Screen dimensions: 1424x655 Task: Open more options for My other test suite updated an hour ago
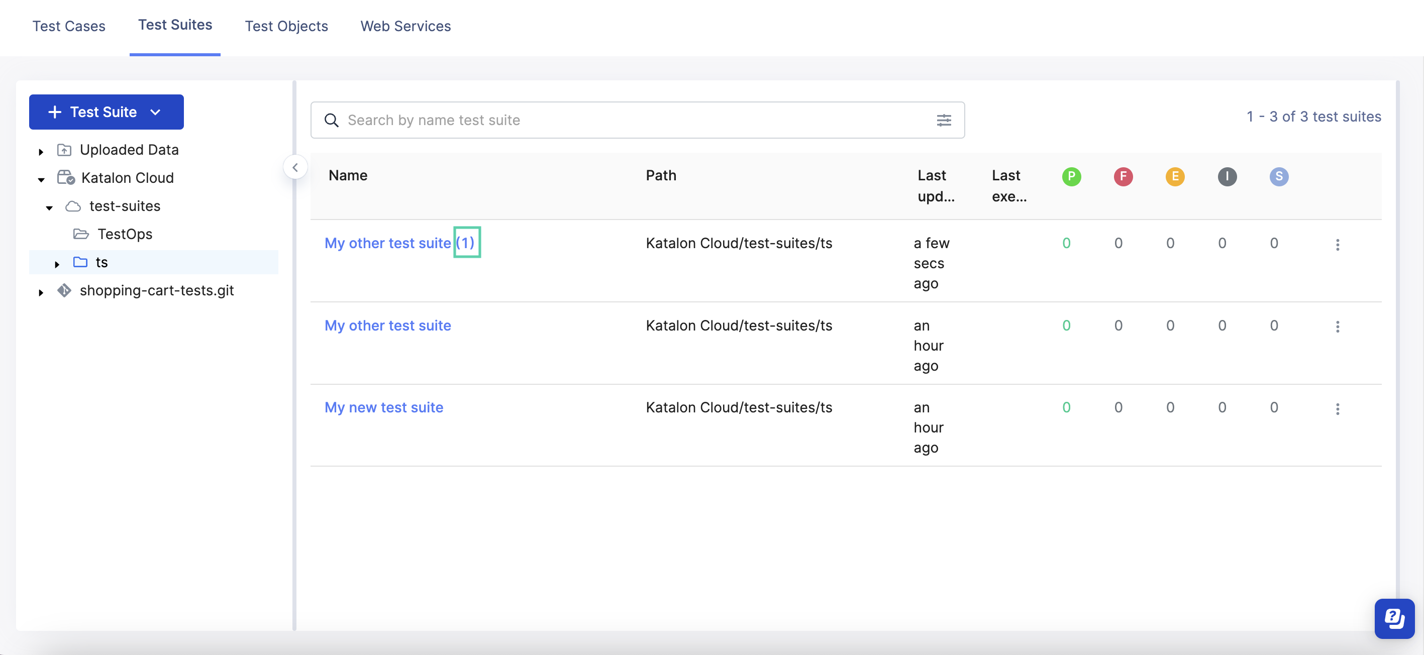tap(1337, 326)
